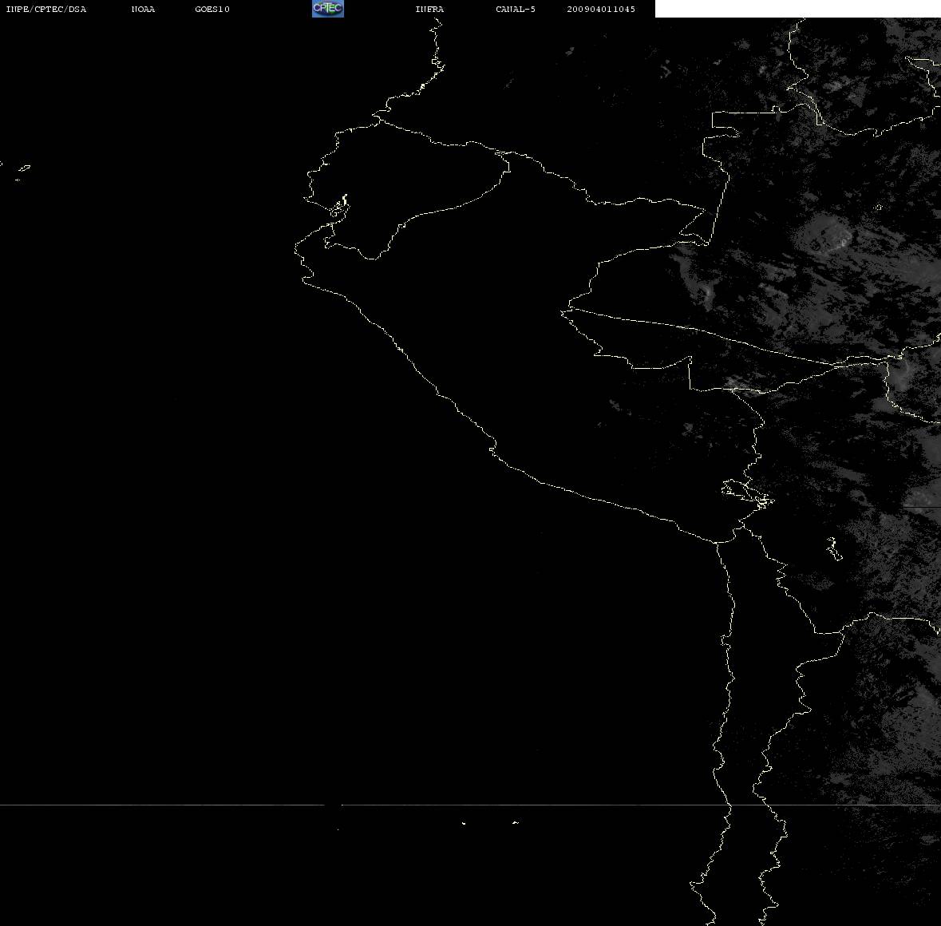The height and width of the screenshot is (926, 941).
Task: Click the 200904011045 timestamp
Action: [x=601, y=9]
